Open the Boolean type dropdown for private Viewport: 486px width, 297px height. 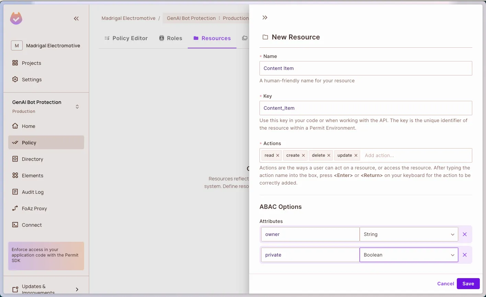pyautogui.click(x=408, y=255)
